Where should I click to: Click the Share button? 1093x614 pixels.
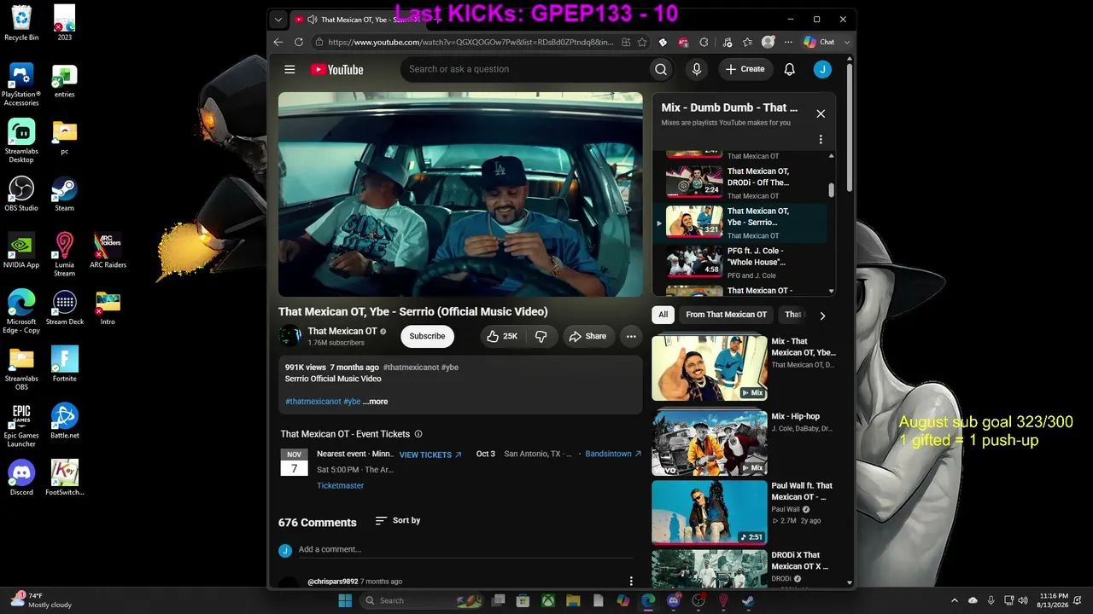(x=587, y=337)
